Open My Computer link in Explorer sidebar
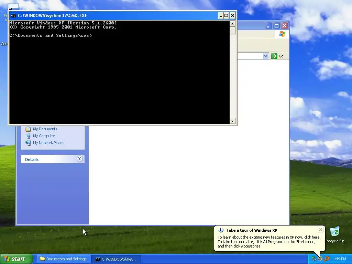Viewport: 352px width, 264px height. click(44, 136)
